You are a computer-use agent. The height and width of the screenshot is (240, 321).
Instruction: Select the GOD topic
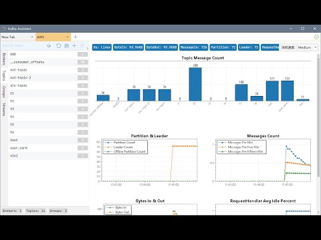[49, 54]
